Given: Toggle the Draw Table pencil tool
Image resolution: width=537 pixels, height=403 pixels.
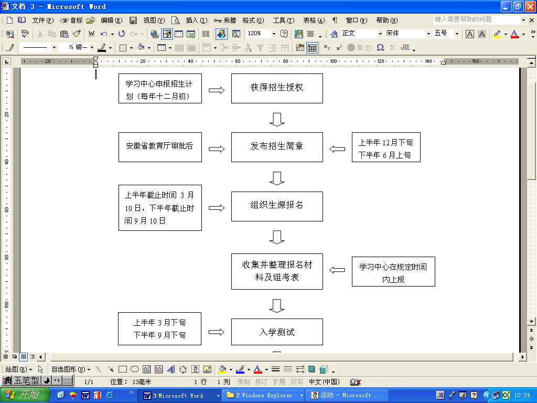Looking at the screenshot, I should point(10,47).
